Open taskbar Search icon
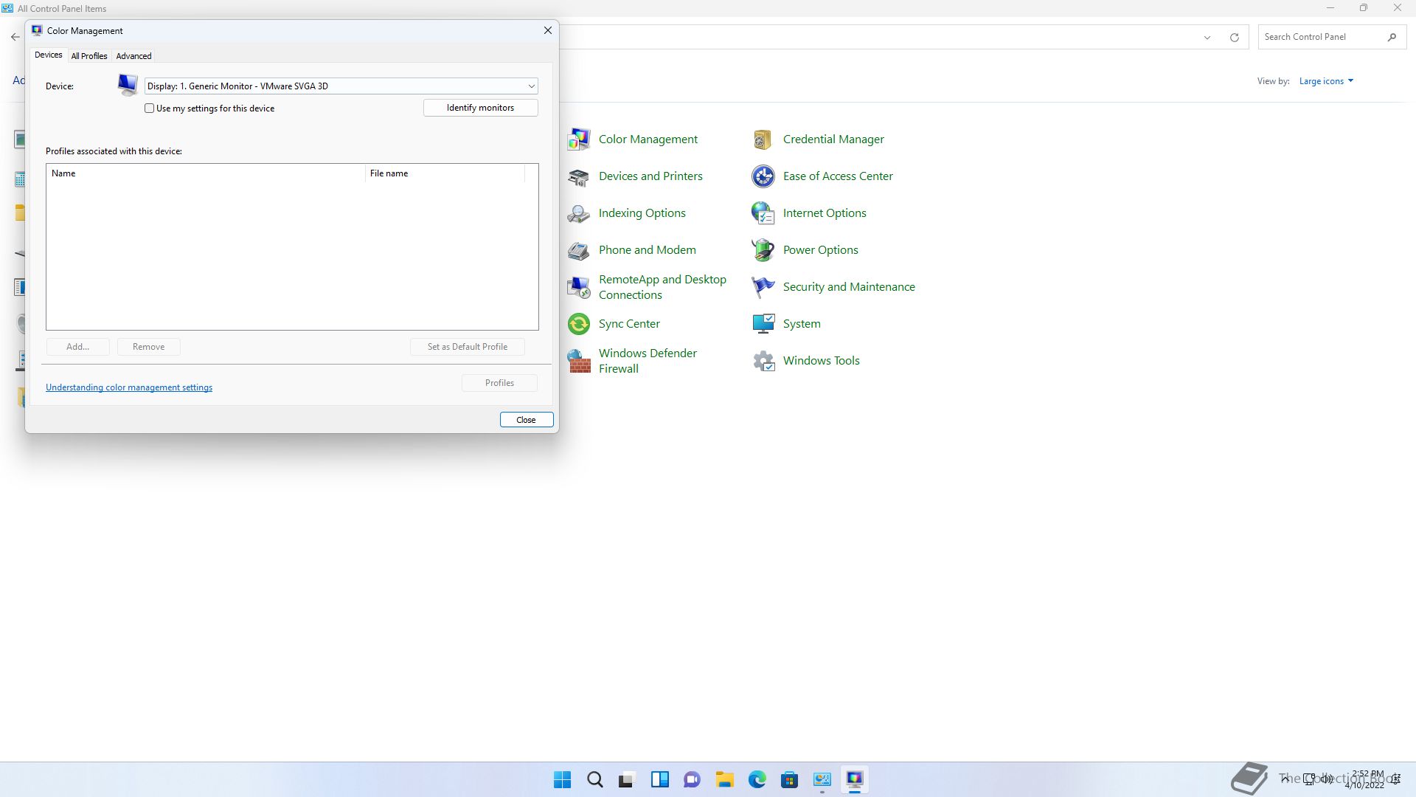This screenshot has width=1416, height=797. (x=594, y=779)
